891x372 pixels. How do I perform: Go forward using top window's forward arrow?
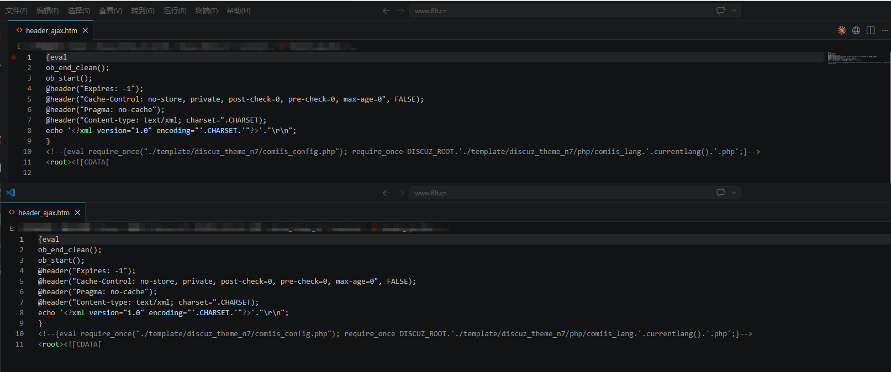[x=401, y=10]
